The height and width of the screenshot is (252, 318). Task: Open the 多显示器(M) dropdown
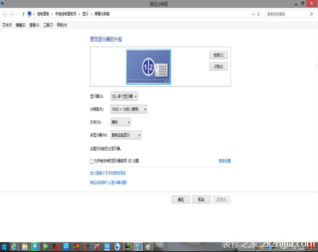click(x=126, y=135)
